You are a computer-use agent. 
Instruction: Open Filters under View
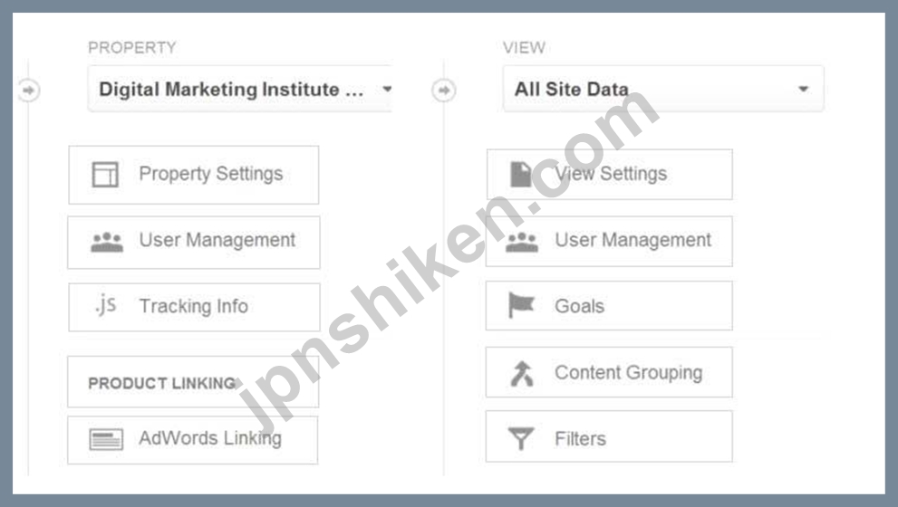point(609,436)
